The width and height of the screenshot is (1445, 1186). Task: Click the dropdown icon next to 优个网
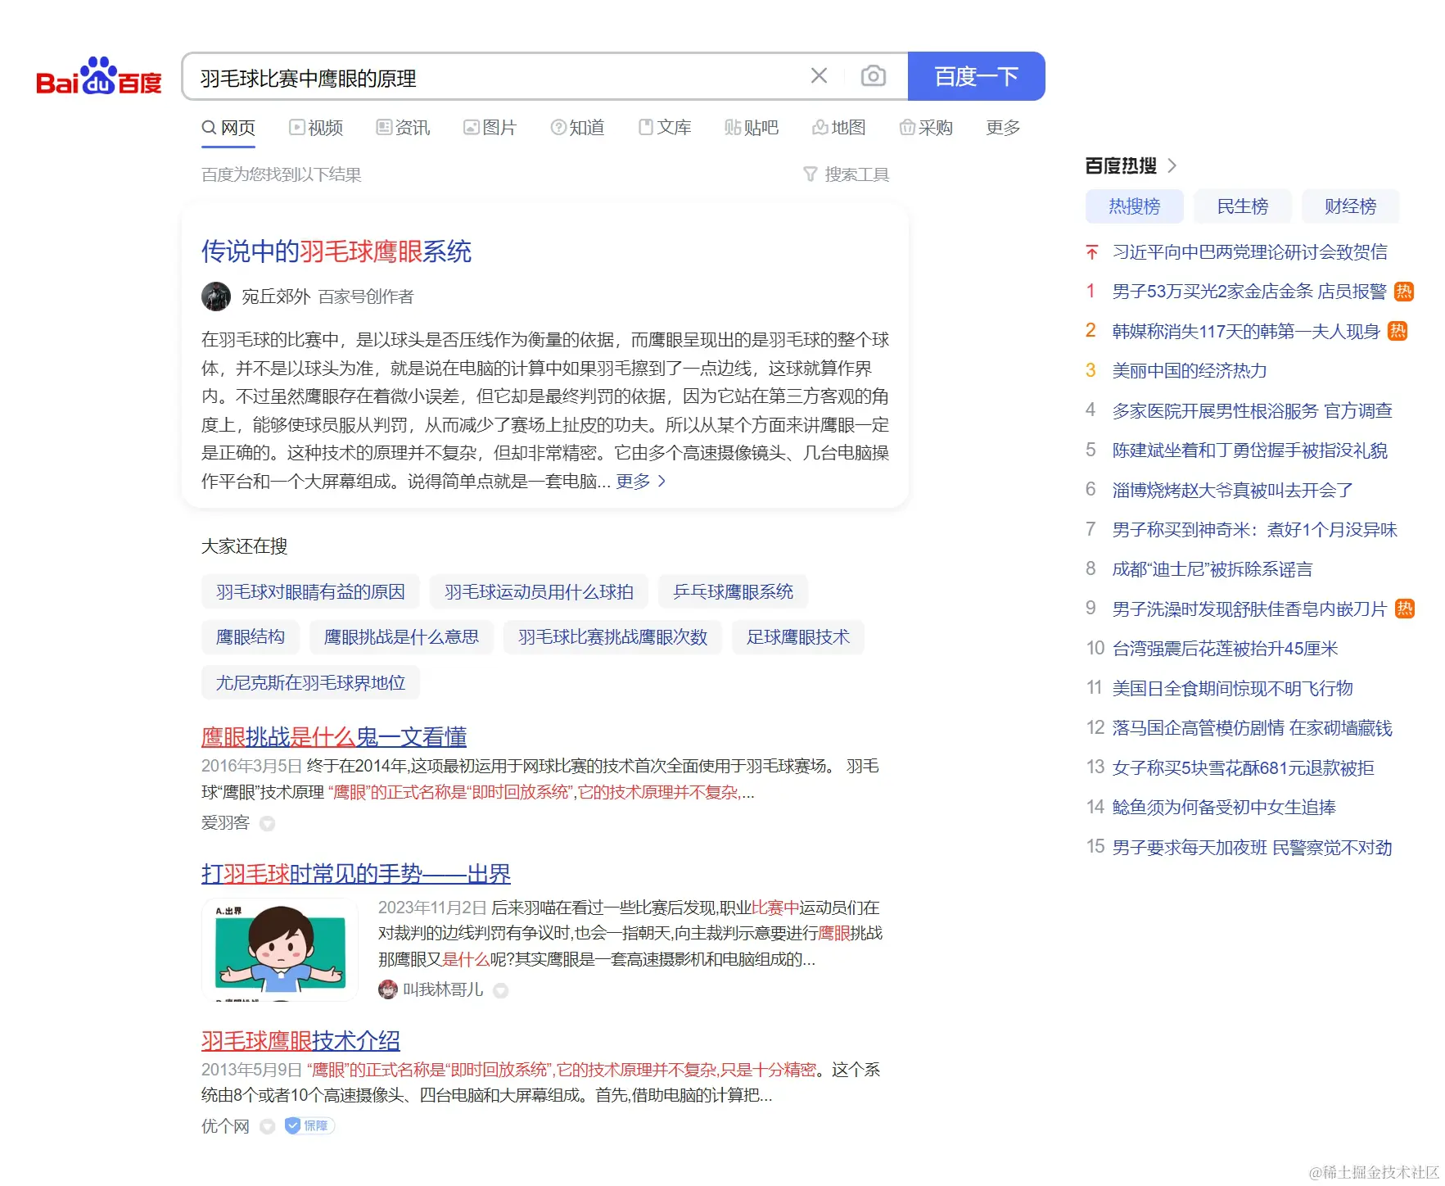267,1127
